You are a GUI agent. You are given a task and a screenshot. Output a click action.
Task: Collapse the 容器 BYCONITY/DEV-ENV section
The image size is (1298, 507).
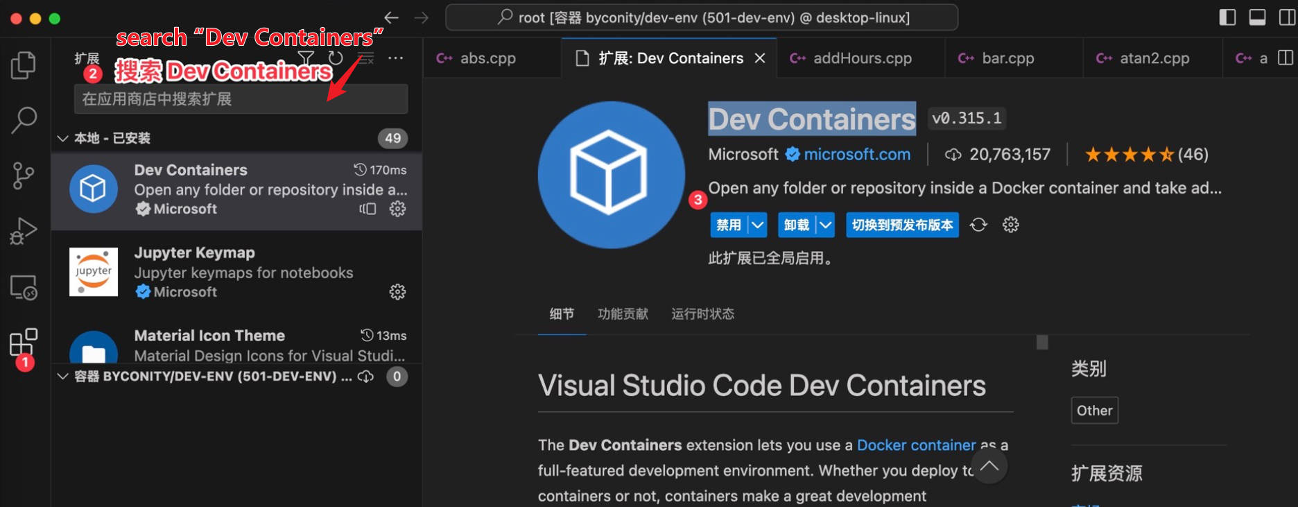tap(62, 376)
